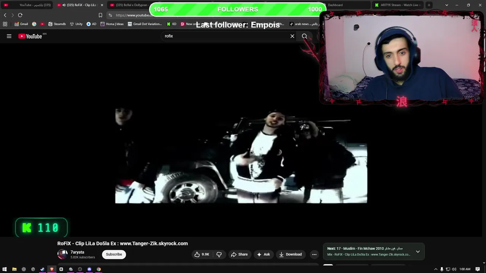The height and width of the screenshot is (273, 486).
Task: Open the 7aryata channel name link
Action: pos(77,252)
